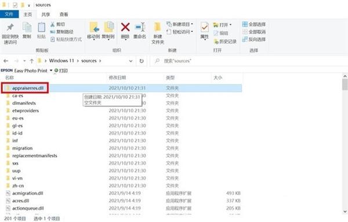Create a new folder

click(158, 33)
